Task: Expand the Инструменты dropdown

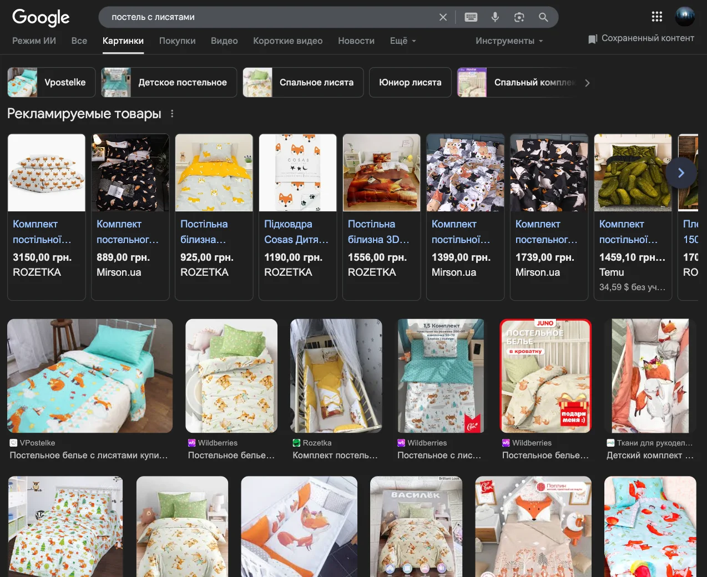Action: coord(509,41)
